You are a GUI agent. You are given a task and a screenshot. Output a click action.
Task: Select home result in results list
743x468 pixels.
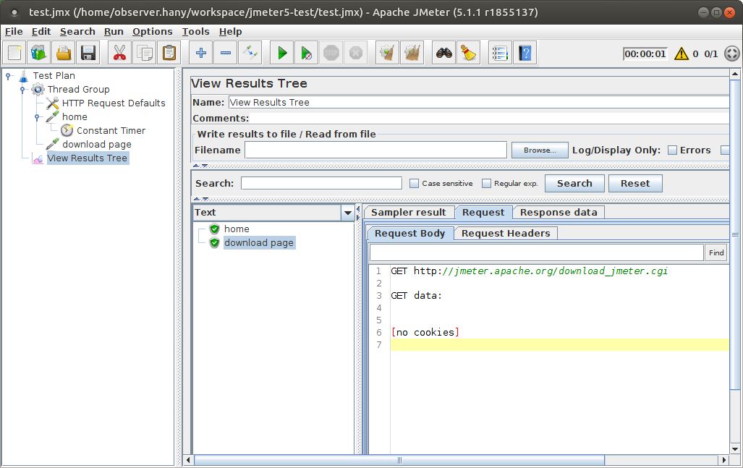coord(237,229)
